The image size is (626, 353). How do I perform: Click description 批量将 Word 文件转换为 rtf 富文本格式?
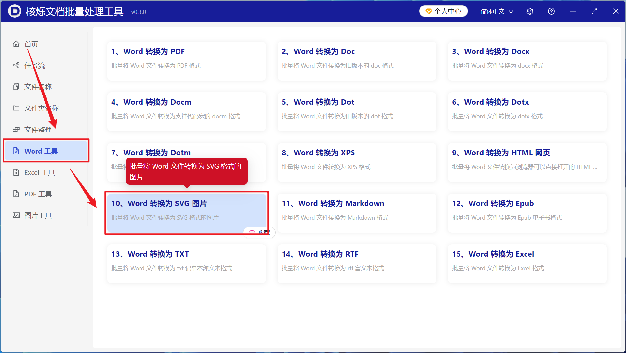(x=333, y=268)
